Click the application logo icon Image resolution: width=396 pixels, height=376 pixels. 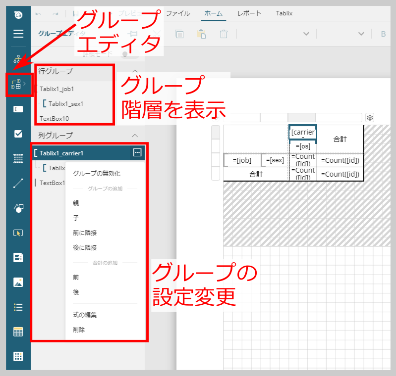tap(18, 15)
